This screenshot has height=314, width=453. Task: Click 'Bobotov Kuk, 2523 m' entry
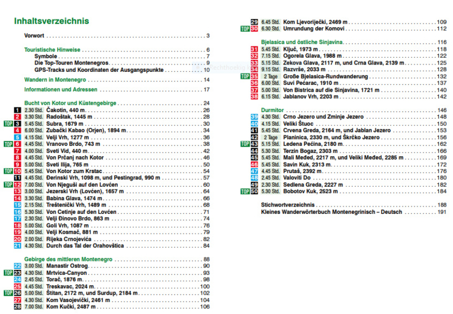coord(310,191)
